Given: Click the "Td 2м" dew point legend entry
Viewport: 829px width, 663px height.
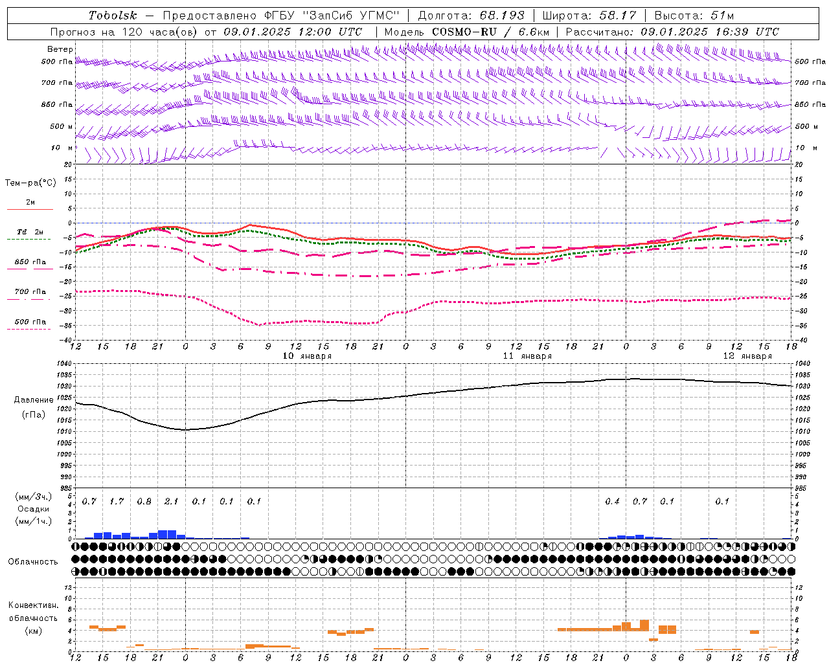Looking at the screenshot, I should tap(30, 232).
